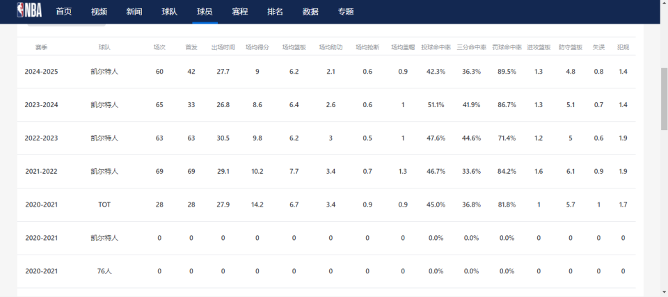This screenshot has height=297, width=668.
Task: Select the 球员 players tab
Action: click(x=205, y=12)
